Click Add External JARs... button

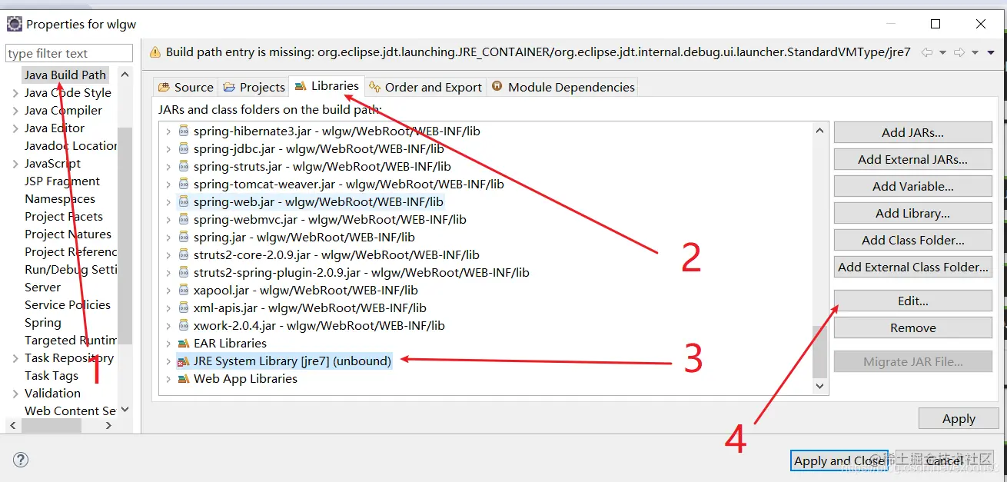[912, 159]
